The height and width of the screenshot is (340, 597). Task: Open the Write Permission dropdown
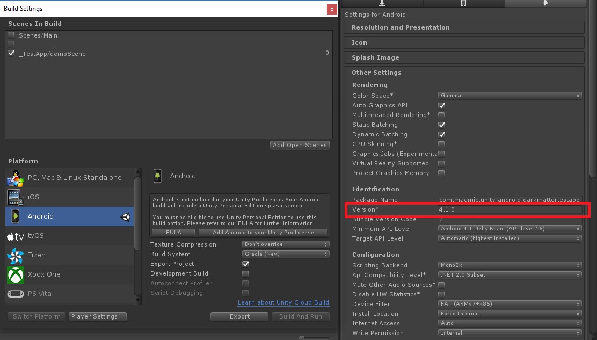(x=510, y=333)
